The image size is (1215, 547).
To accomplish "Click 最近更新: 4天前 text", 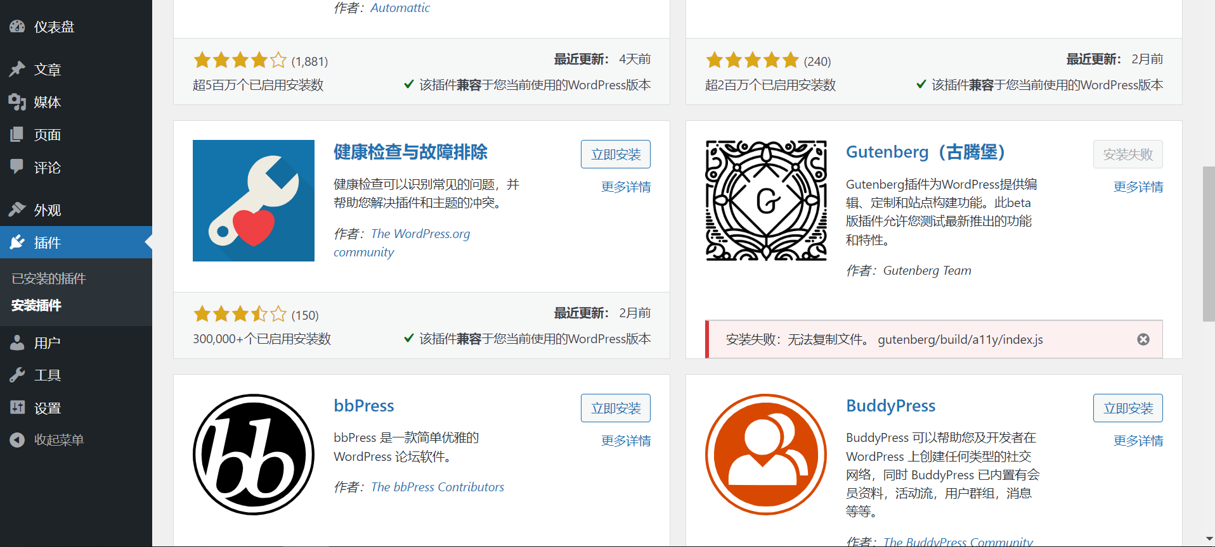I will click(x=602, y=59).
